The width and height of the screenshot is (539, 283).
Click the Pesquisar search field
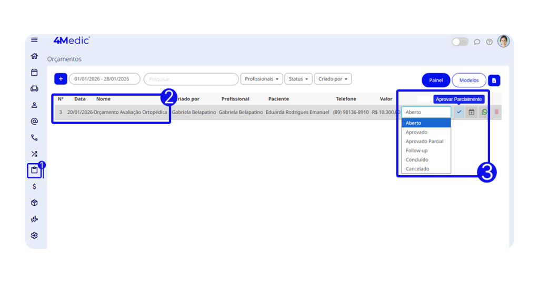coord(191,79)
